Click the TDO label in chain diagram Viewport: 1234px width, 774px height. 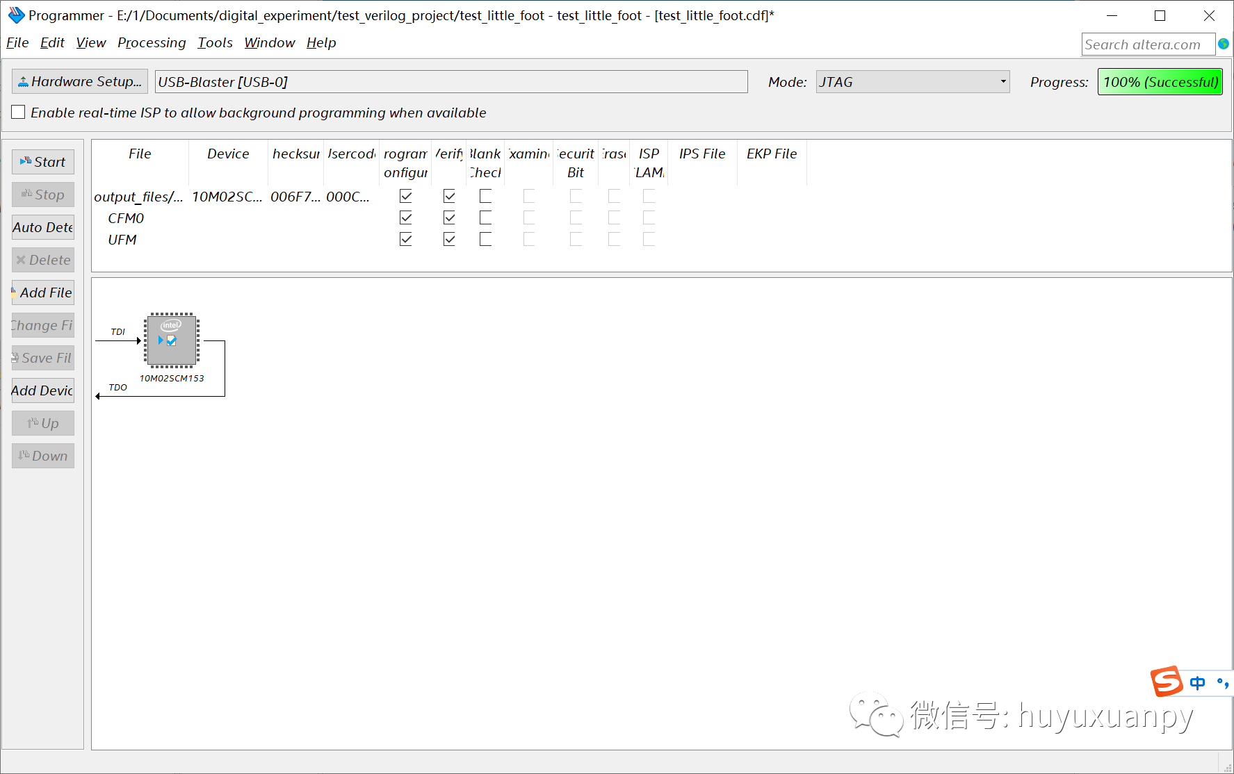(x=118, y=387)
